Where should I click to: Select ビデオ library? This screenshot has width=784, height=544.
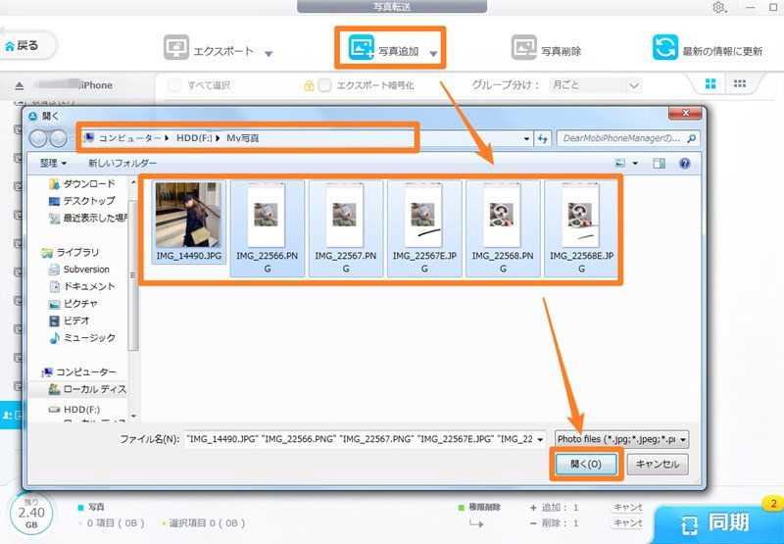click(70, 321)
